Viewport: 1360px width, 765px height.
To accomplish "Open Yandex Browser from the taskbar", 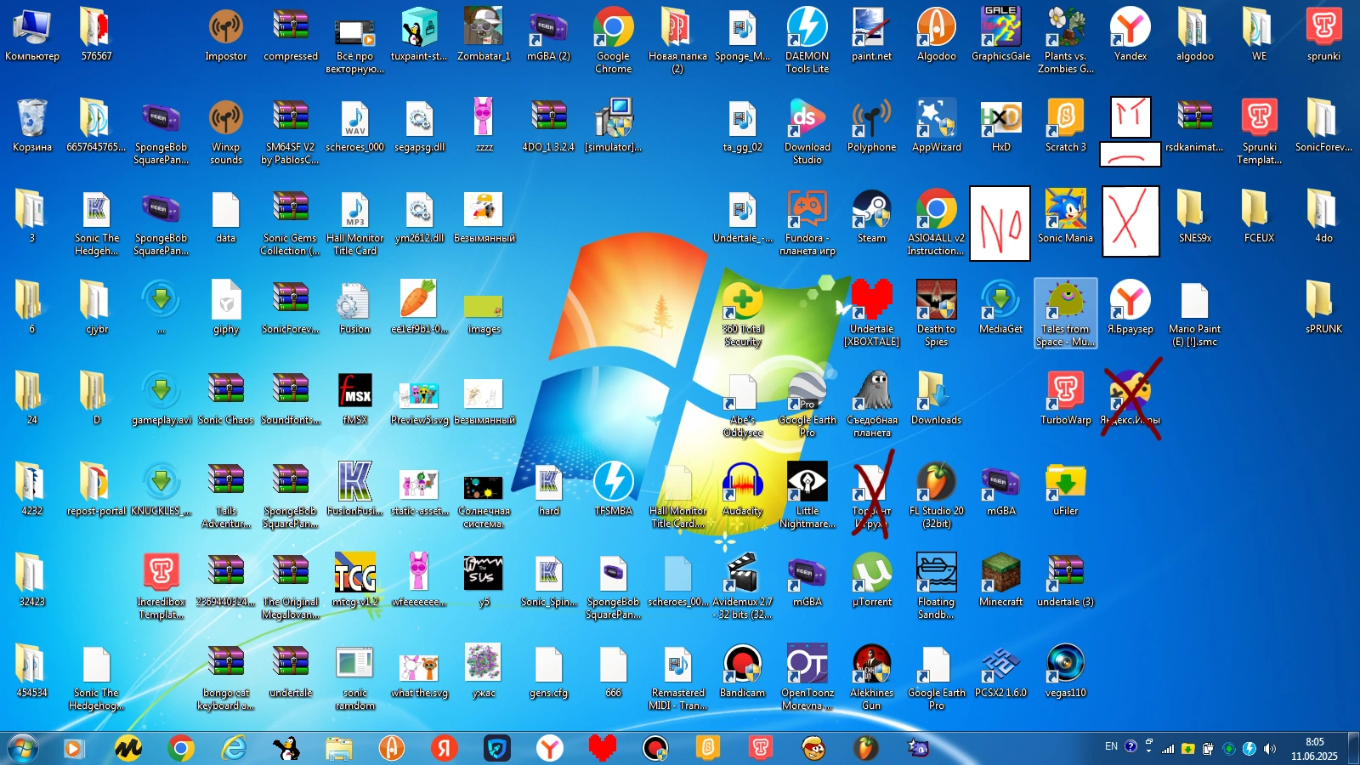I will [551, 748].
